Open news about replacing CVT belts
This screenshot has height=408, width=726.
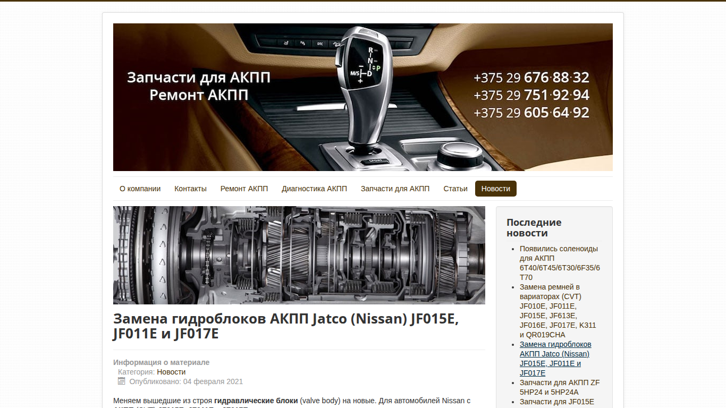click(x=558, y=311)
